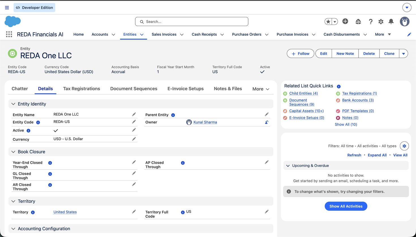Show info tooltip for Parent Entity

tap(173, 115)
